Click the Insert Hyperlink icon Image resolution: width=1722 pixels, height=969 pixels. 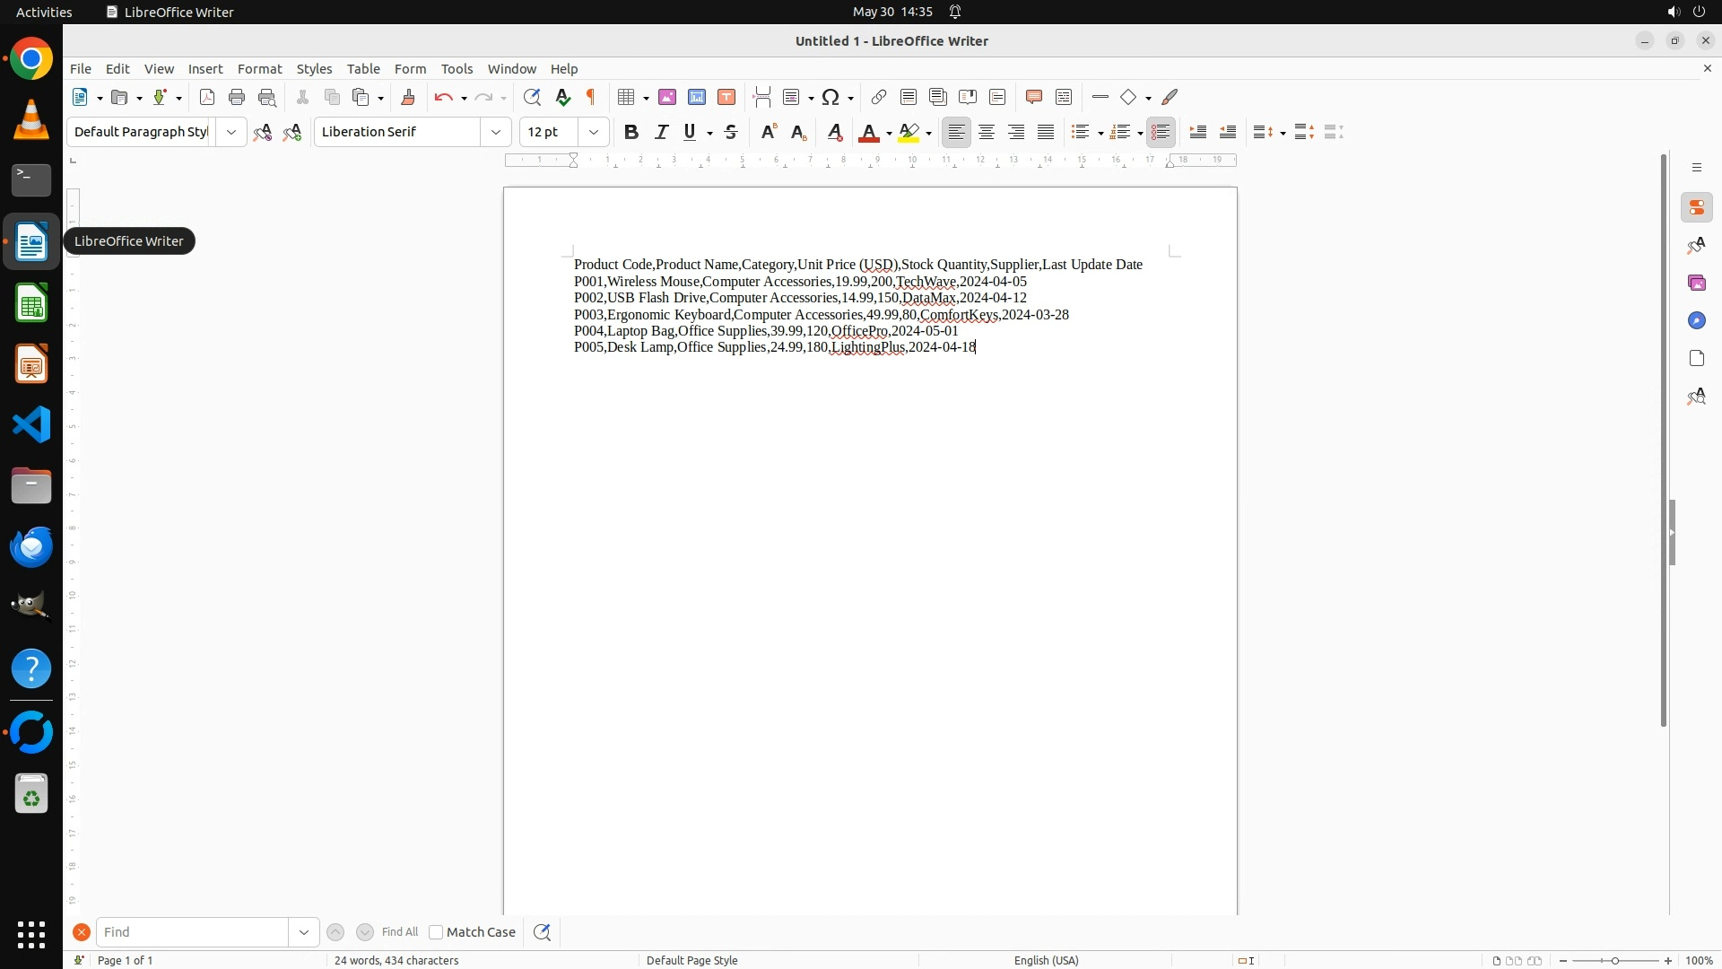coord(879,97)
